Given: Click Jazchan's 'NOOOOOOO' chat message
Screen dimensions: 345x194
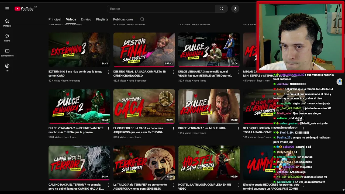Looking at the screenshot, I should click(x=290, y=84).
